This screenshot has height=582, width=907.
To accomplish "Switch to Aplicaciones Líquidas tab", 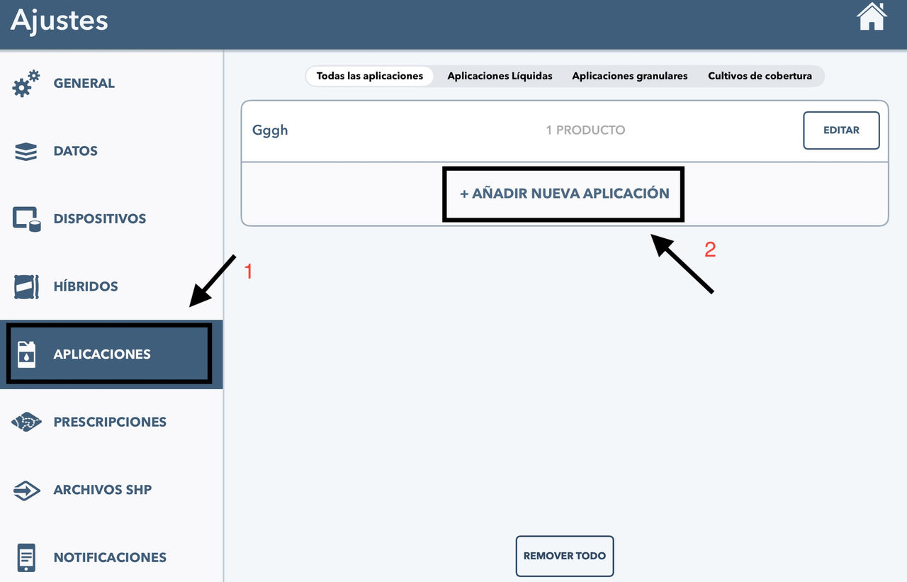I will [x=500, y=76].
